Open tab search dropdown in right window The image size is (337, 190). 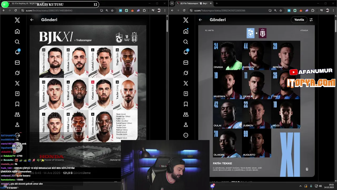click(x=172, y=3)
